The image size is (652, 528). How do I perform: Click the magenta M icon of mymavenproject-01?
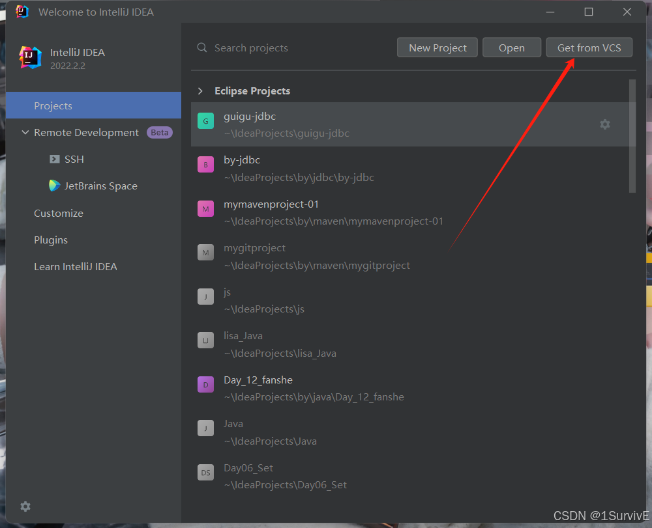tap(205, 209)
